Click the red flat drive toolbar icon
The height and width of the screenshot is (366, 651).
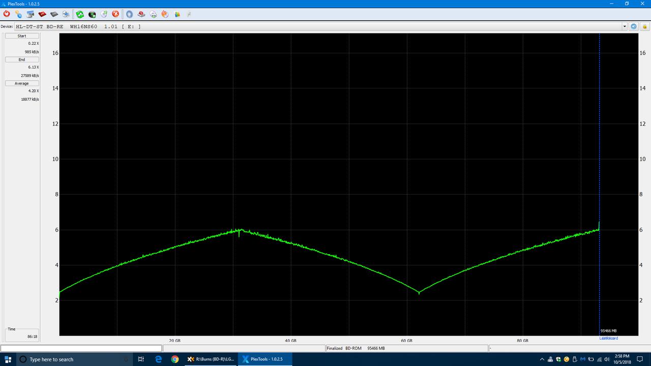click(42, 14)
